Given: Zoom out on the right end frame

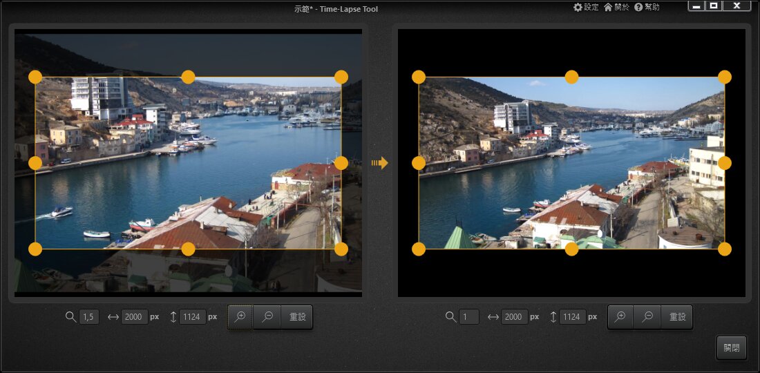Looking at the screenshot, I should point(647,317).
